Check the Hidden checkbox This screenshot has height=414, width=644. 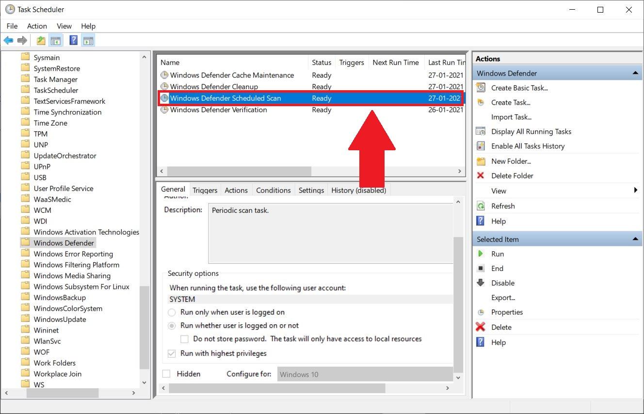[x=166, y=374]
